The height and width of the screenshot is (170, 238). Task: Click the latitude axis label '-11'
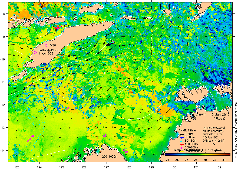[x=3, y=82]
